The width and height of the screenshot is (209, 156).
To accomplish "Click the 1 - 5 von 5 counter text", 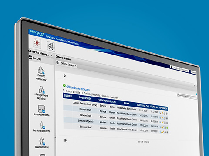I will click(68, 91).
